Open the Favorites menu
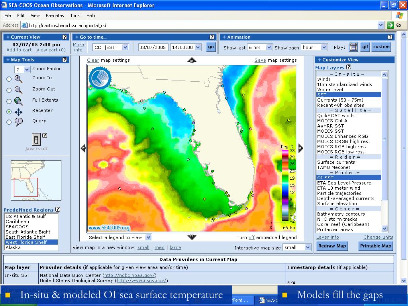408x306 pixels. [x=55, y=16]
